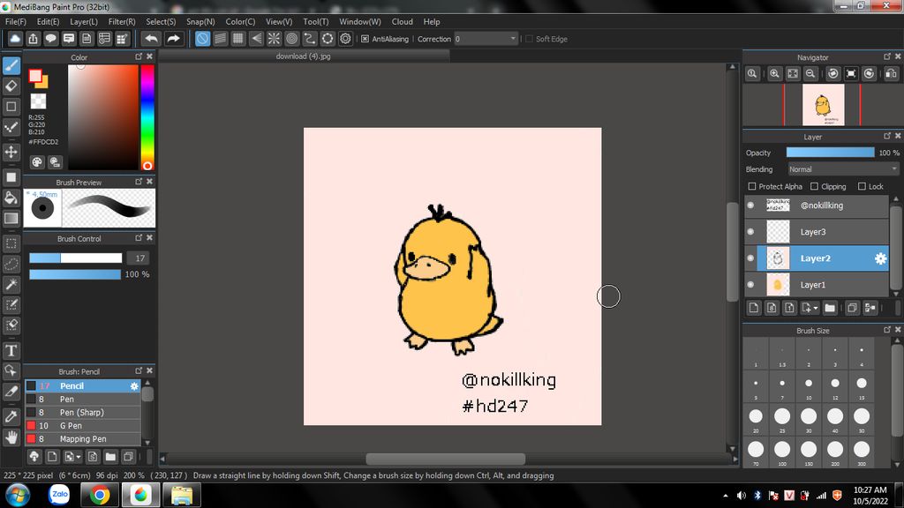Select the Bucket fill tool

click(x=11, y=198)
